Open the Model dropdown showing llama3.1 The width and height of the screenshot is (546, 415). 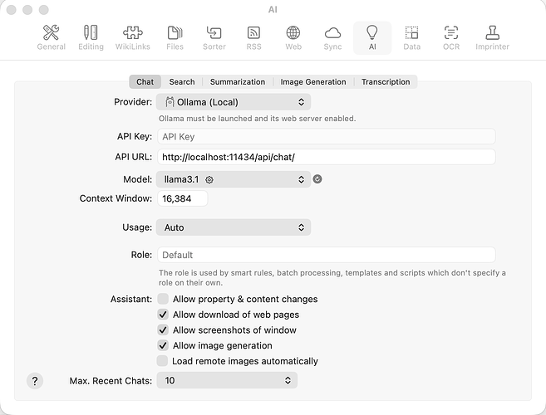(234, 179)
